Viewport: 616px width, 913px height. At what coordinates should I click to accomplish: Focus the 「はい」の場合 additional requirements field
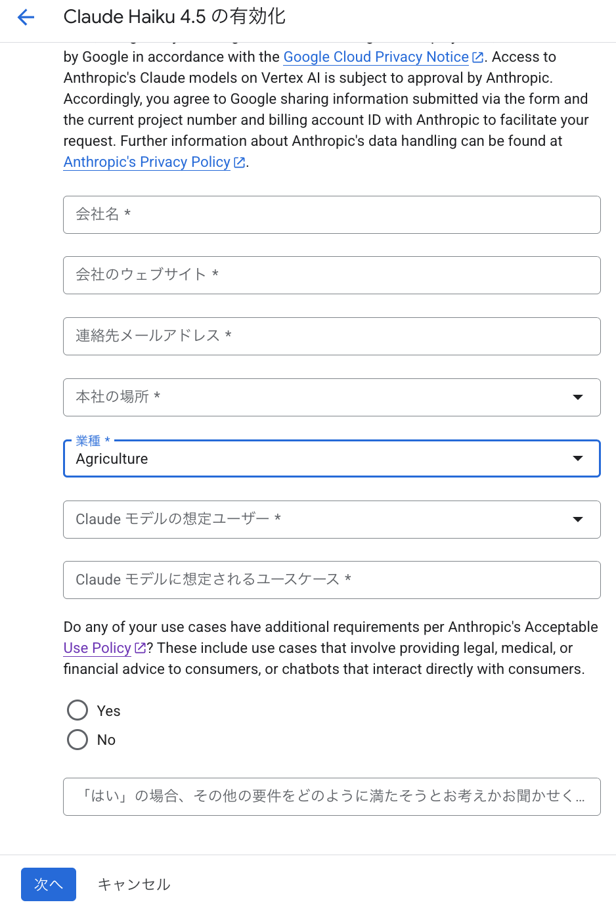click(332, 797)
